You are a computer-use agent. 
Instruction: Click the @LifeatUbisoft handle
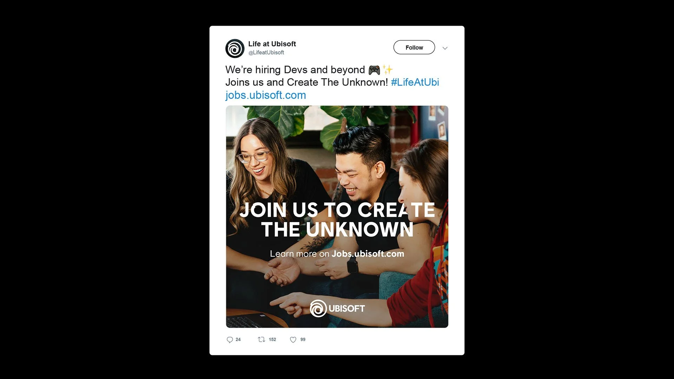click(266, 53)
